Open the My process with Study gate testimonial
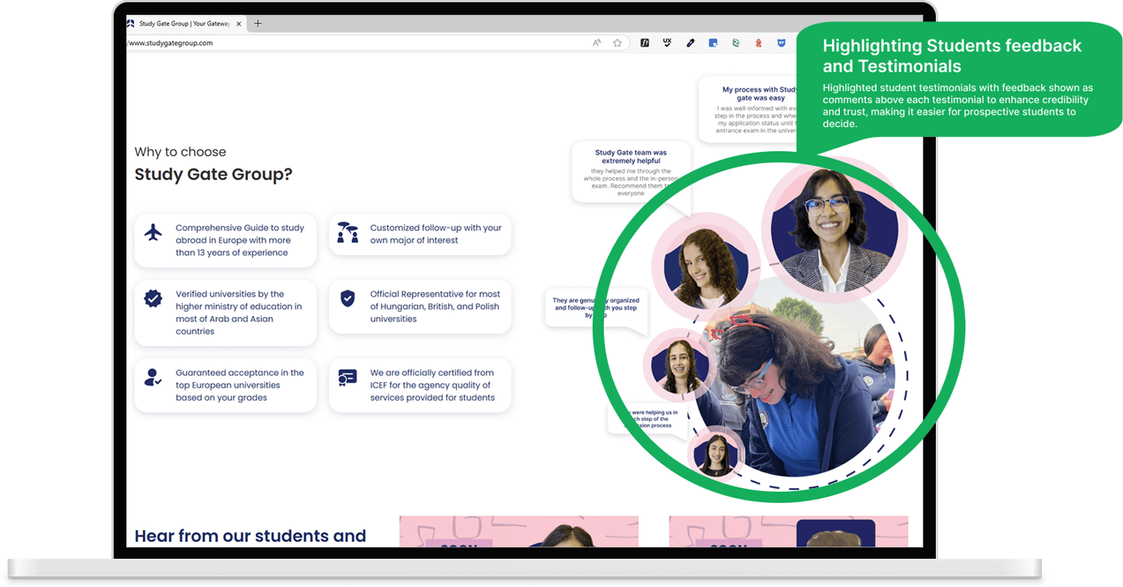This screenshot has height=587, width=1123. (747, 109)
